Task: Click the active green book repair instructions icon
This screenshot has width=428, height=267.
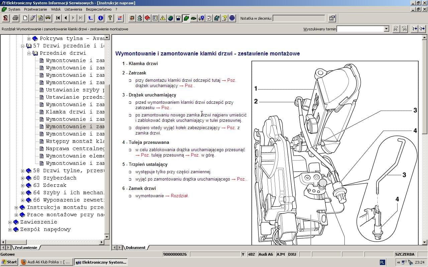Action: tap(186, 18)
